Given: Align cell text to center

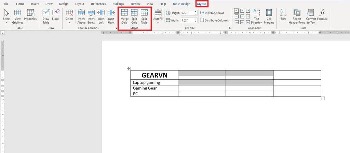Looking at the screenshot, I should click(242, 16).
